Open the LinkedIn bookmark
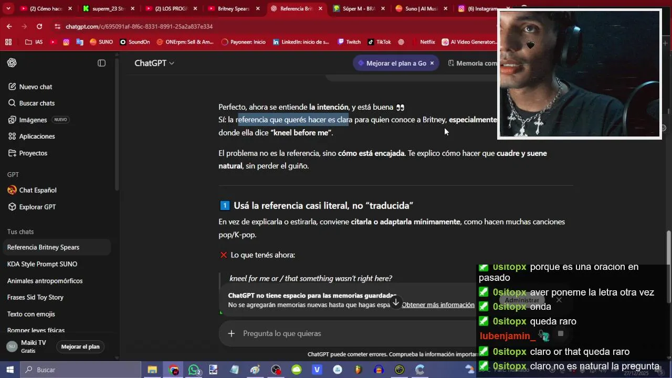 tap(301, 42)
